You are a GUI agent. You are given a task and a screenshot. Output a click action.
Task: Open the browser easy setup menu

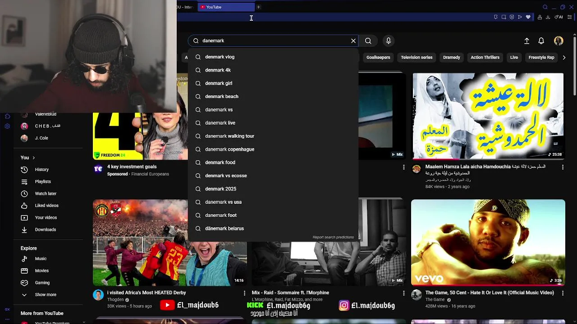coord(569,17)
